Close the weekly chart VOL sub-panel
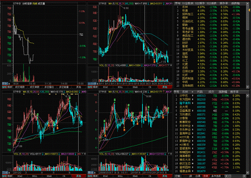This screenshot has height=178, width=251. point(171,154)
